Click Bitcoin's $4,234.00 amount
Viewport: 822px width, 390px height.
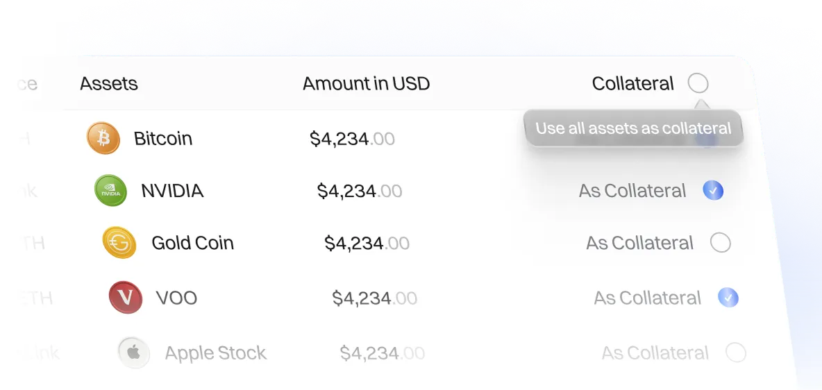tap(352, 139)
